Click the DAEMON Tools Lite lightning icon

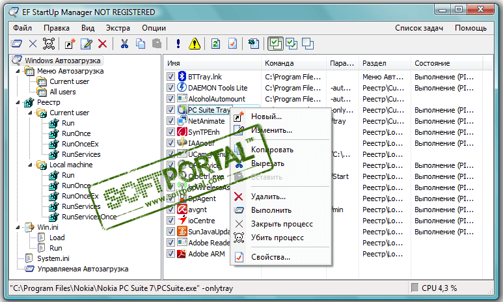pyautogui.click(x=182, y=87)
